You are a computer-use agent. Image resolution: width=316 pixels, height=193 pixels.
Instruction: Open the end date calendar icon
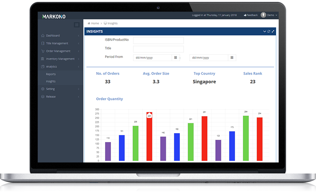(232, 58)
